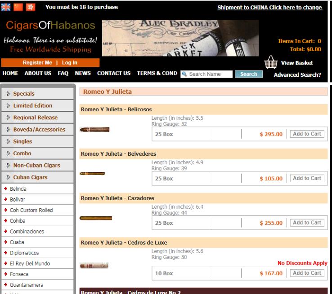Expand the Non-Cuban Cigars category arrow
This screenshot has height=294, width=332.
coord(8,165)
